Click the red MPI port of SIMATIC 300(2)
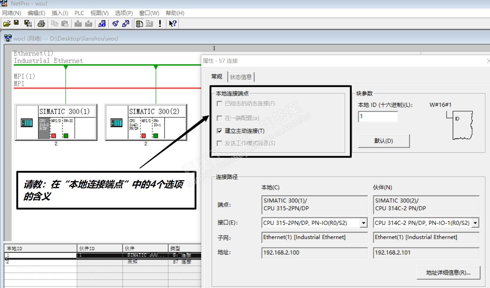Image resolution: width=490 pixels, height=288 pixels. click(143, 136)
